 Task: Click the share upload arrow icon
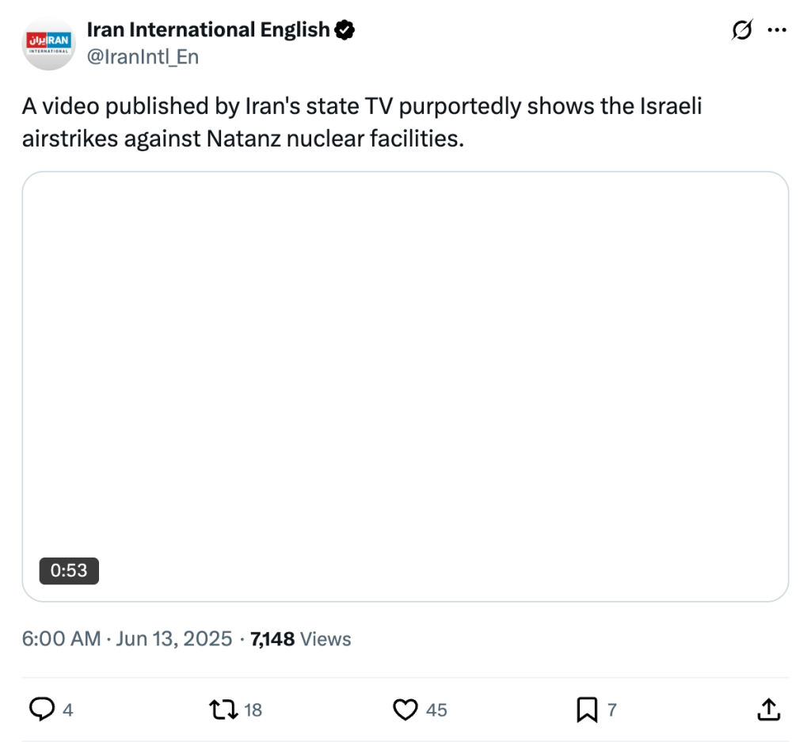point(768,710)
